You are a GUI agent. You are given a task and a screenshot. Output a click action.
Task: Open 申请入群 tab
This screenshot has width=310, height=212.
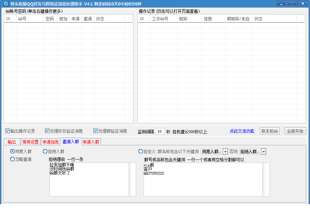click(91, 142)
